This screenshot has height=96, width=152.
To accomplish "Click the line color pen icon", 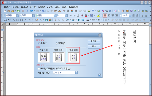I will point(67,20).
